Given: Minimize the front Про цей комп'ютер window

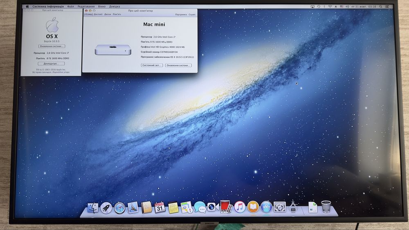Looking at the screenshot, I should 90,11.
